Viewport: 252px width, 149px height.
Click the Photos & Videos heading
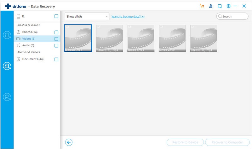point(28,25)
